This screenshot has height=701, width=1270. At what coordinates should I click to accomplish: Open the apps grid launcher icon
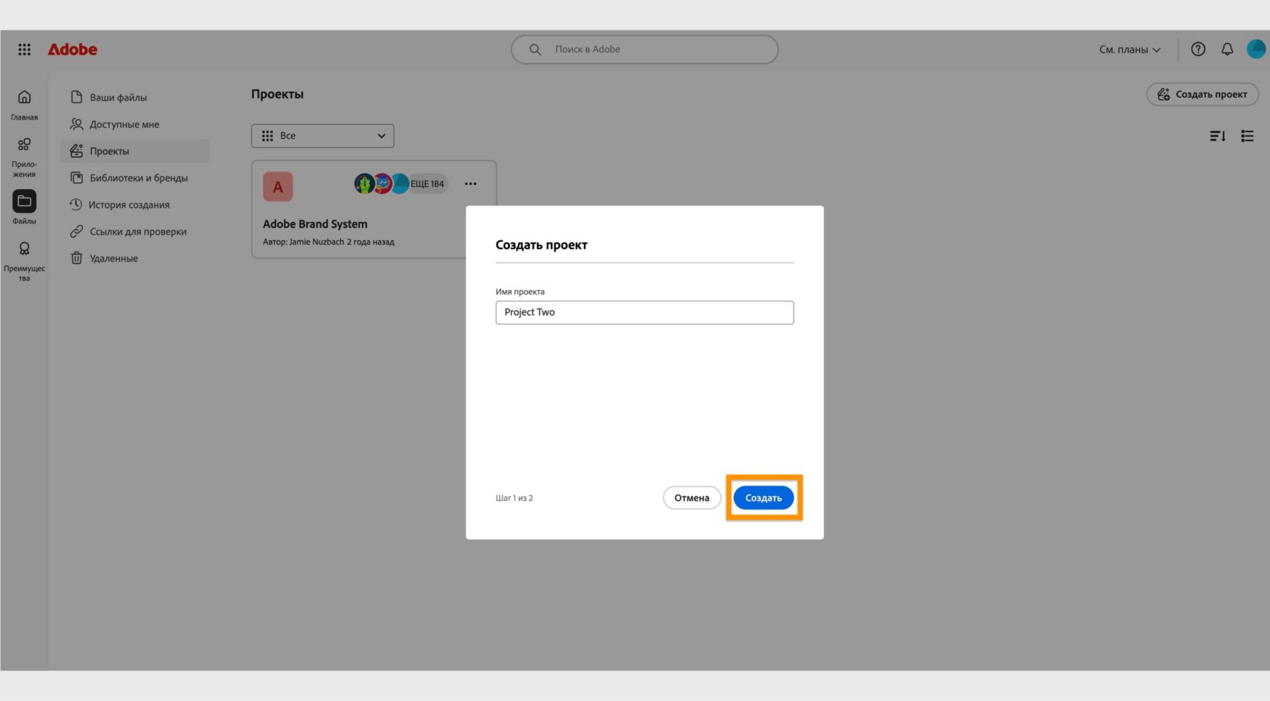point(24,50)
